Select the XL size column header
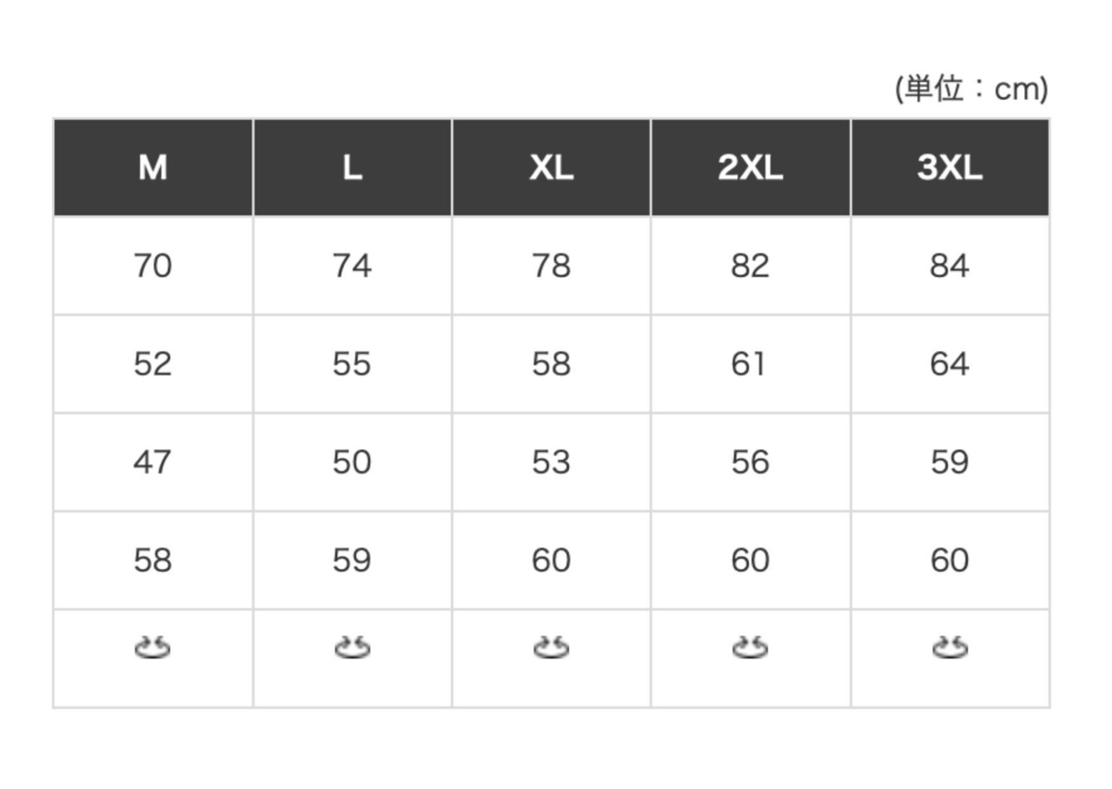 [x=551, y=167]
